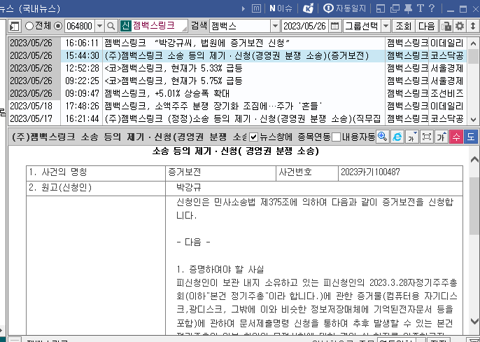Click the 젬백스링크 stock name field
This screenshot has height=342, width=480.
pyautogui.click(x=160, y=26)
